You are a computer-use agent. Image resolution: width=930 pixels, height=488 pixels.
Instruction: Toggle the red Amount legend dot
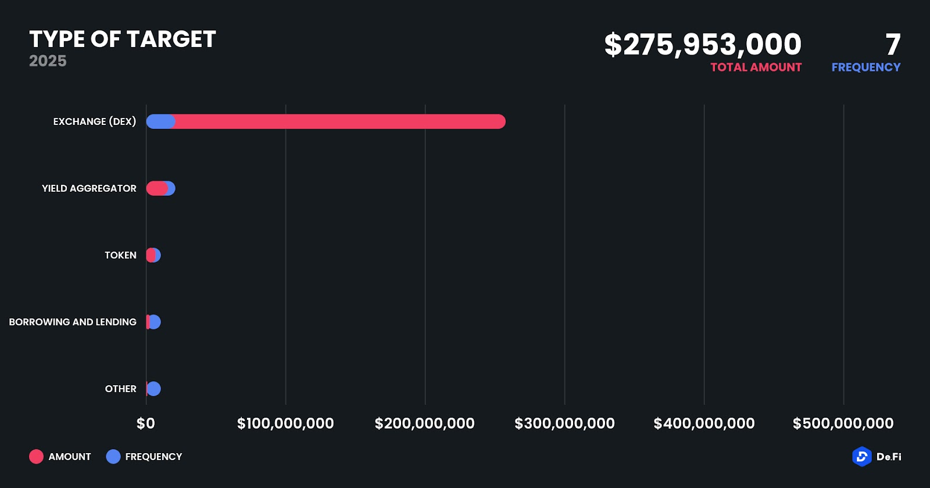point(36,457)
